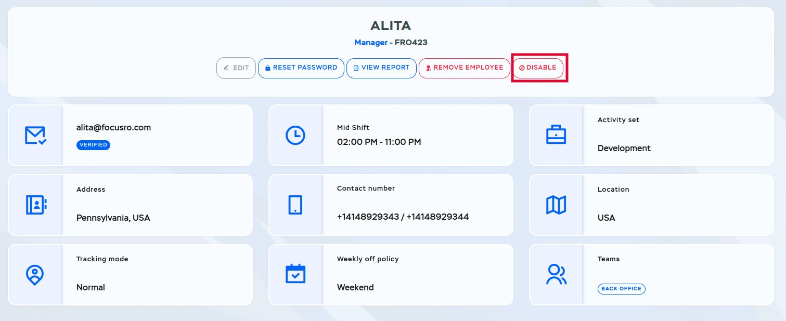Click the Activity set briefcase icon
786x321 pixels.
(556, 135)
